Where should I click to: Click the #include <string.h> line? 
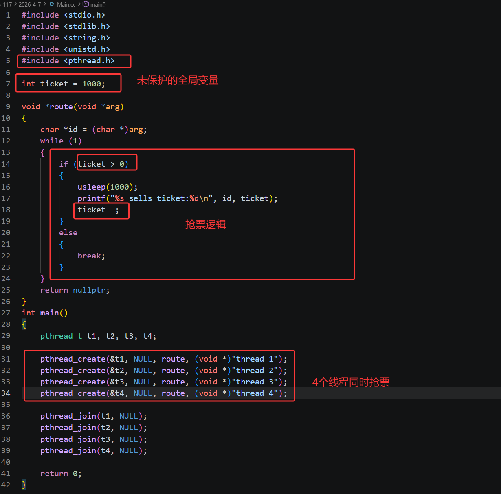pyautogui.click(x=66, y=38)
